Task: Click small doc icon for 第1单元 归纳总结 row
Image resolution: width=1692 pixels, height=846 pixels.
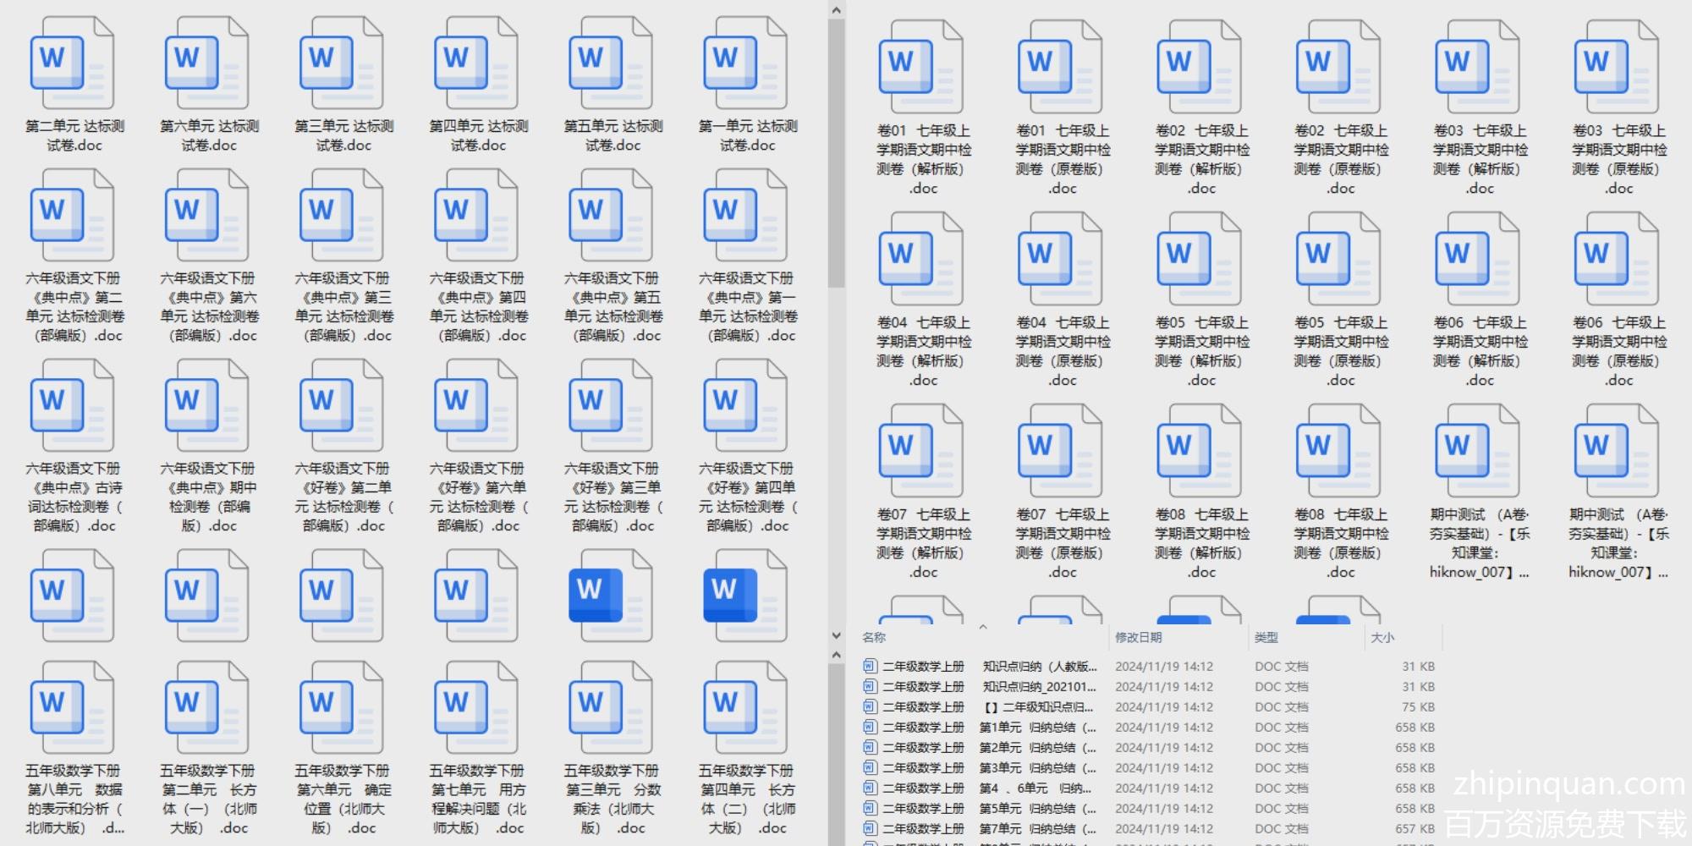Action: [870, 728]
